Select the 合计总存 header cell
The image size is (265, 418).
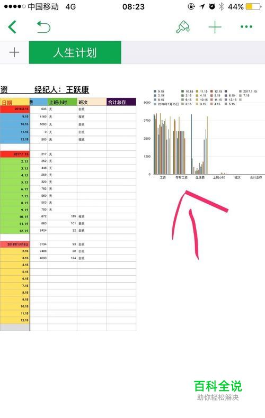(121, 102)
